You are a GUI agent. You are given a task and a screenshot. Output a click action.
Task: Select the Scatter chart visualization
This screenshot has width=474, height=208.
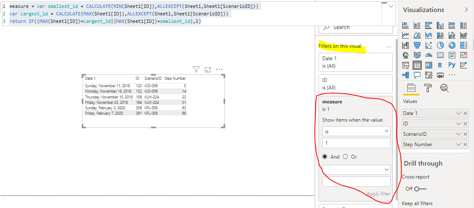pos(429,45)
